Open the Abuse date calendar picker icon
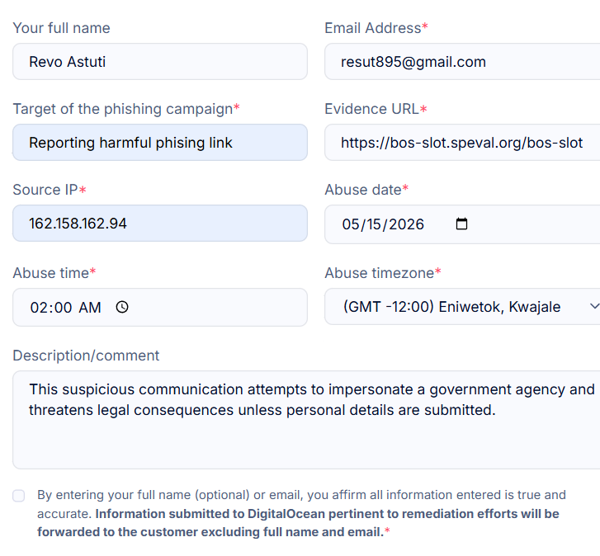Viewport: 600px width, 556px height. (461, 224)
